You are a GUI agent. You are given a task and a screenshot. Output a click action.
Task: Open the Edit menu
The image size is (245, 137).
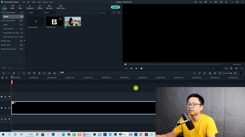[x=28, y=2]
